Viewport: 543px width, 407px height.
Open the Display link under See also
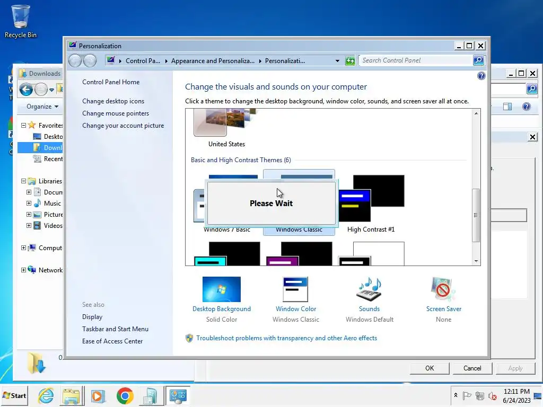tap(92, 317)
